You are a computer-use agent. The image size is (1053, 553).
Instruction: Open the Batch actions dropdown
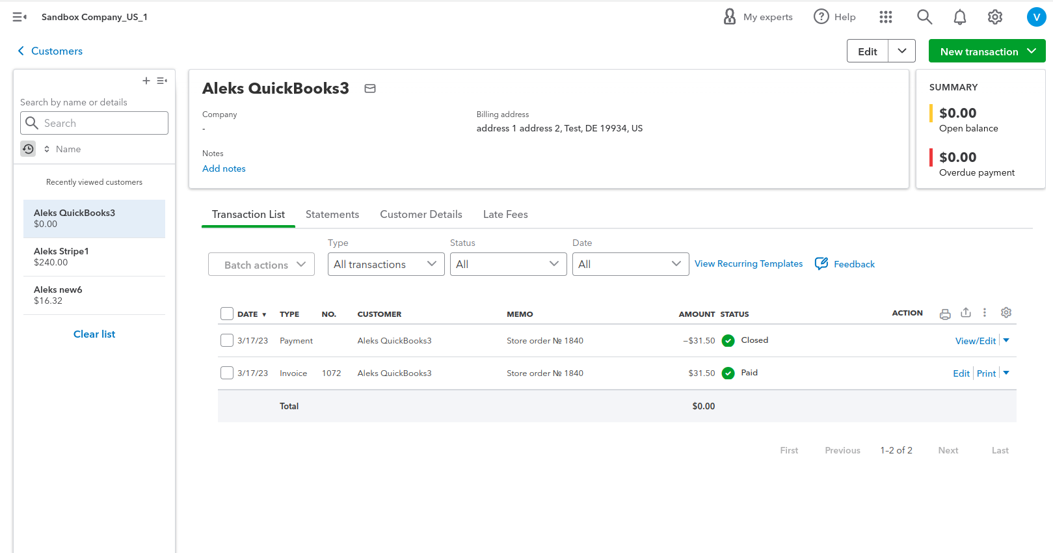261,264
